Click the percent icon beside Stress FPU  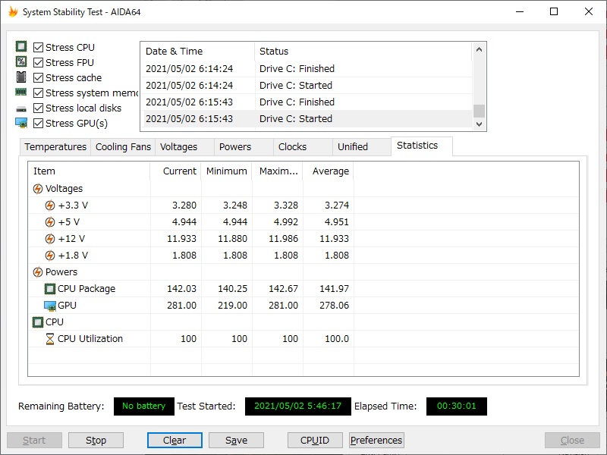pyautogui.click(x=21, y=62)
